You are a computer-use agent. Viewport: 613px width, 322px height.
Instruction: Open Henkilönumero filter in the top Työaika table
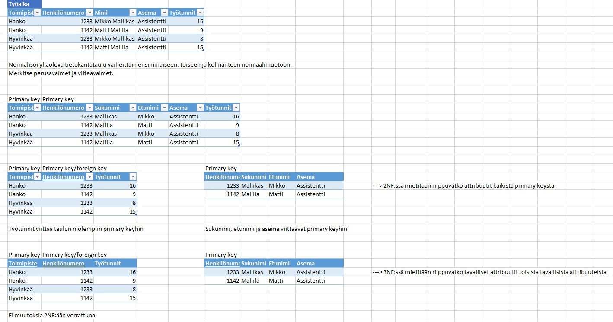coord(89,13)
